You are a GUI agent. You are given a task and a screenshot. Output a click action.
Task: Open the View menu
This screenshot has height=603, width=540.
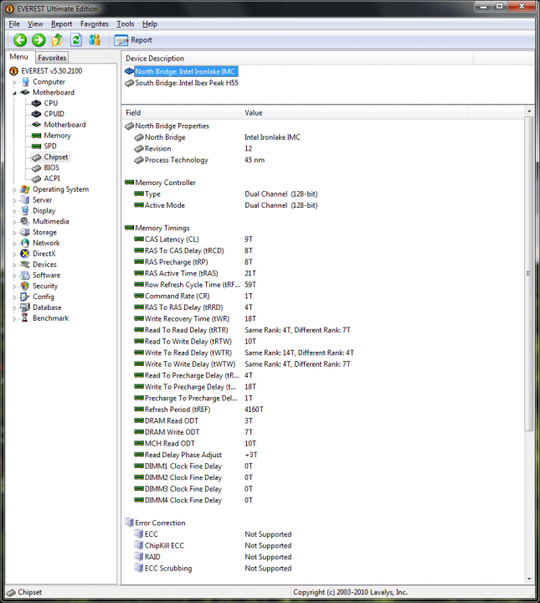(x=35, y=23)
